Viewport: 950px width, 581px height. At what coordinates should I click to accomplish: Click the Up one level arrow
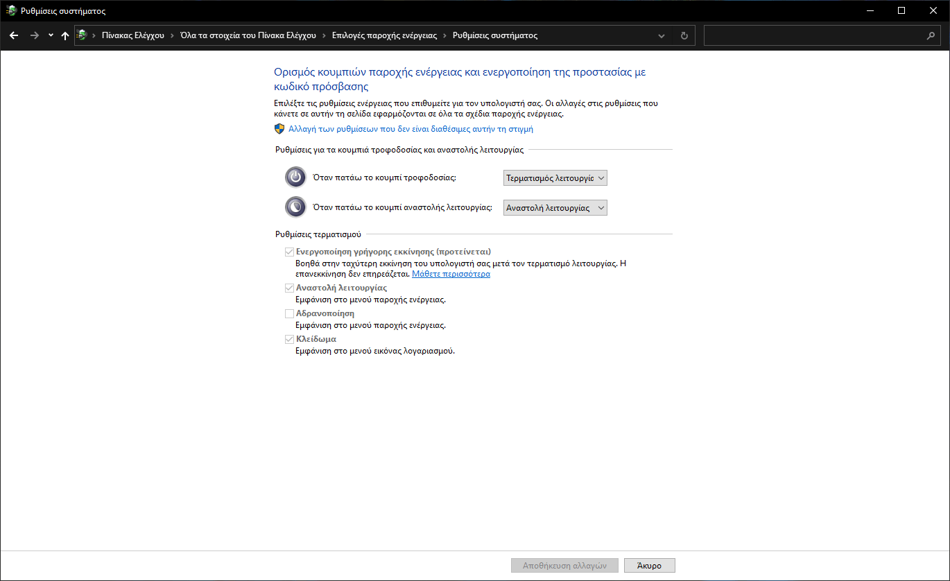coord(65,35)
